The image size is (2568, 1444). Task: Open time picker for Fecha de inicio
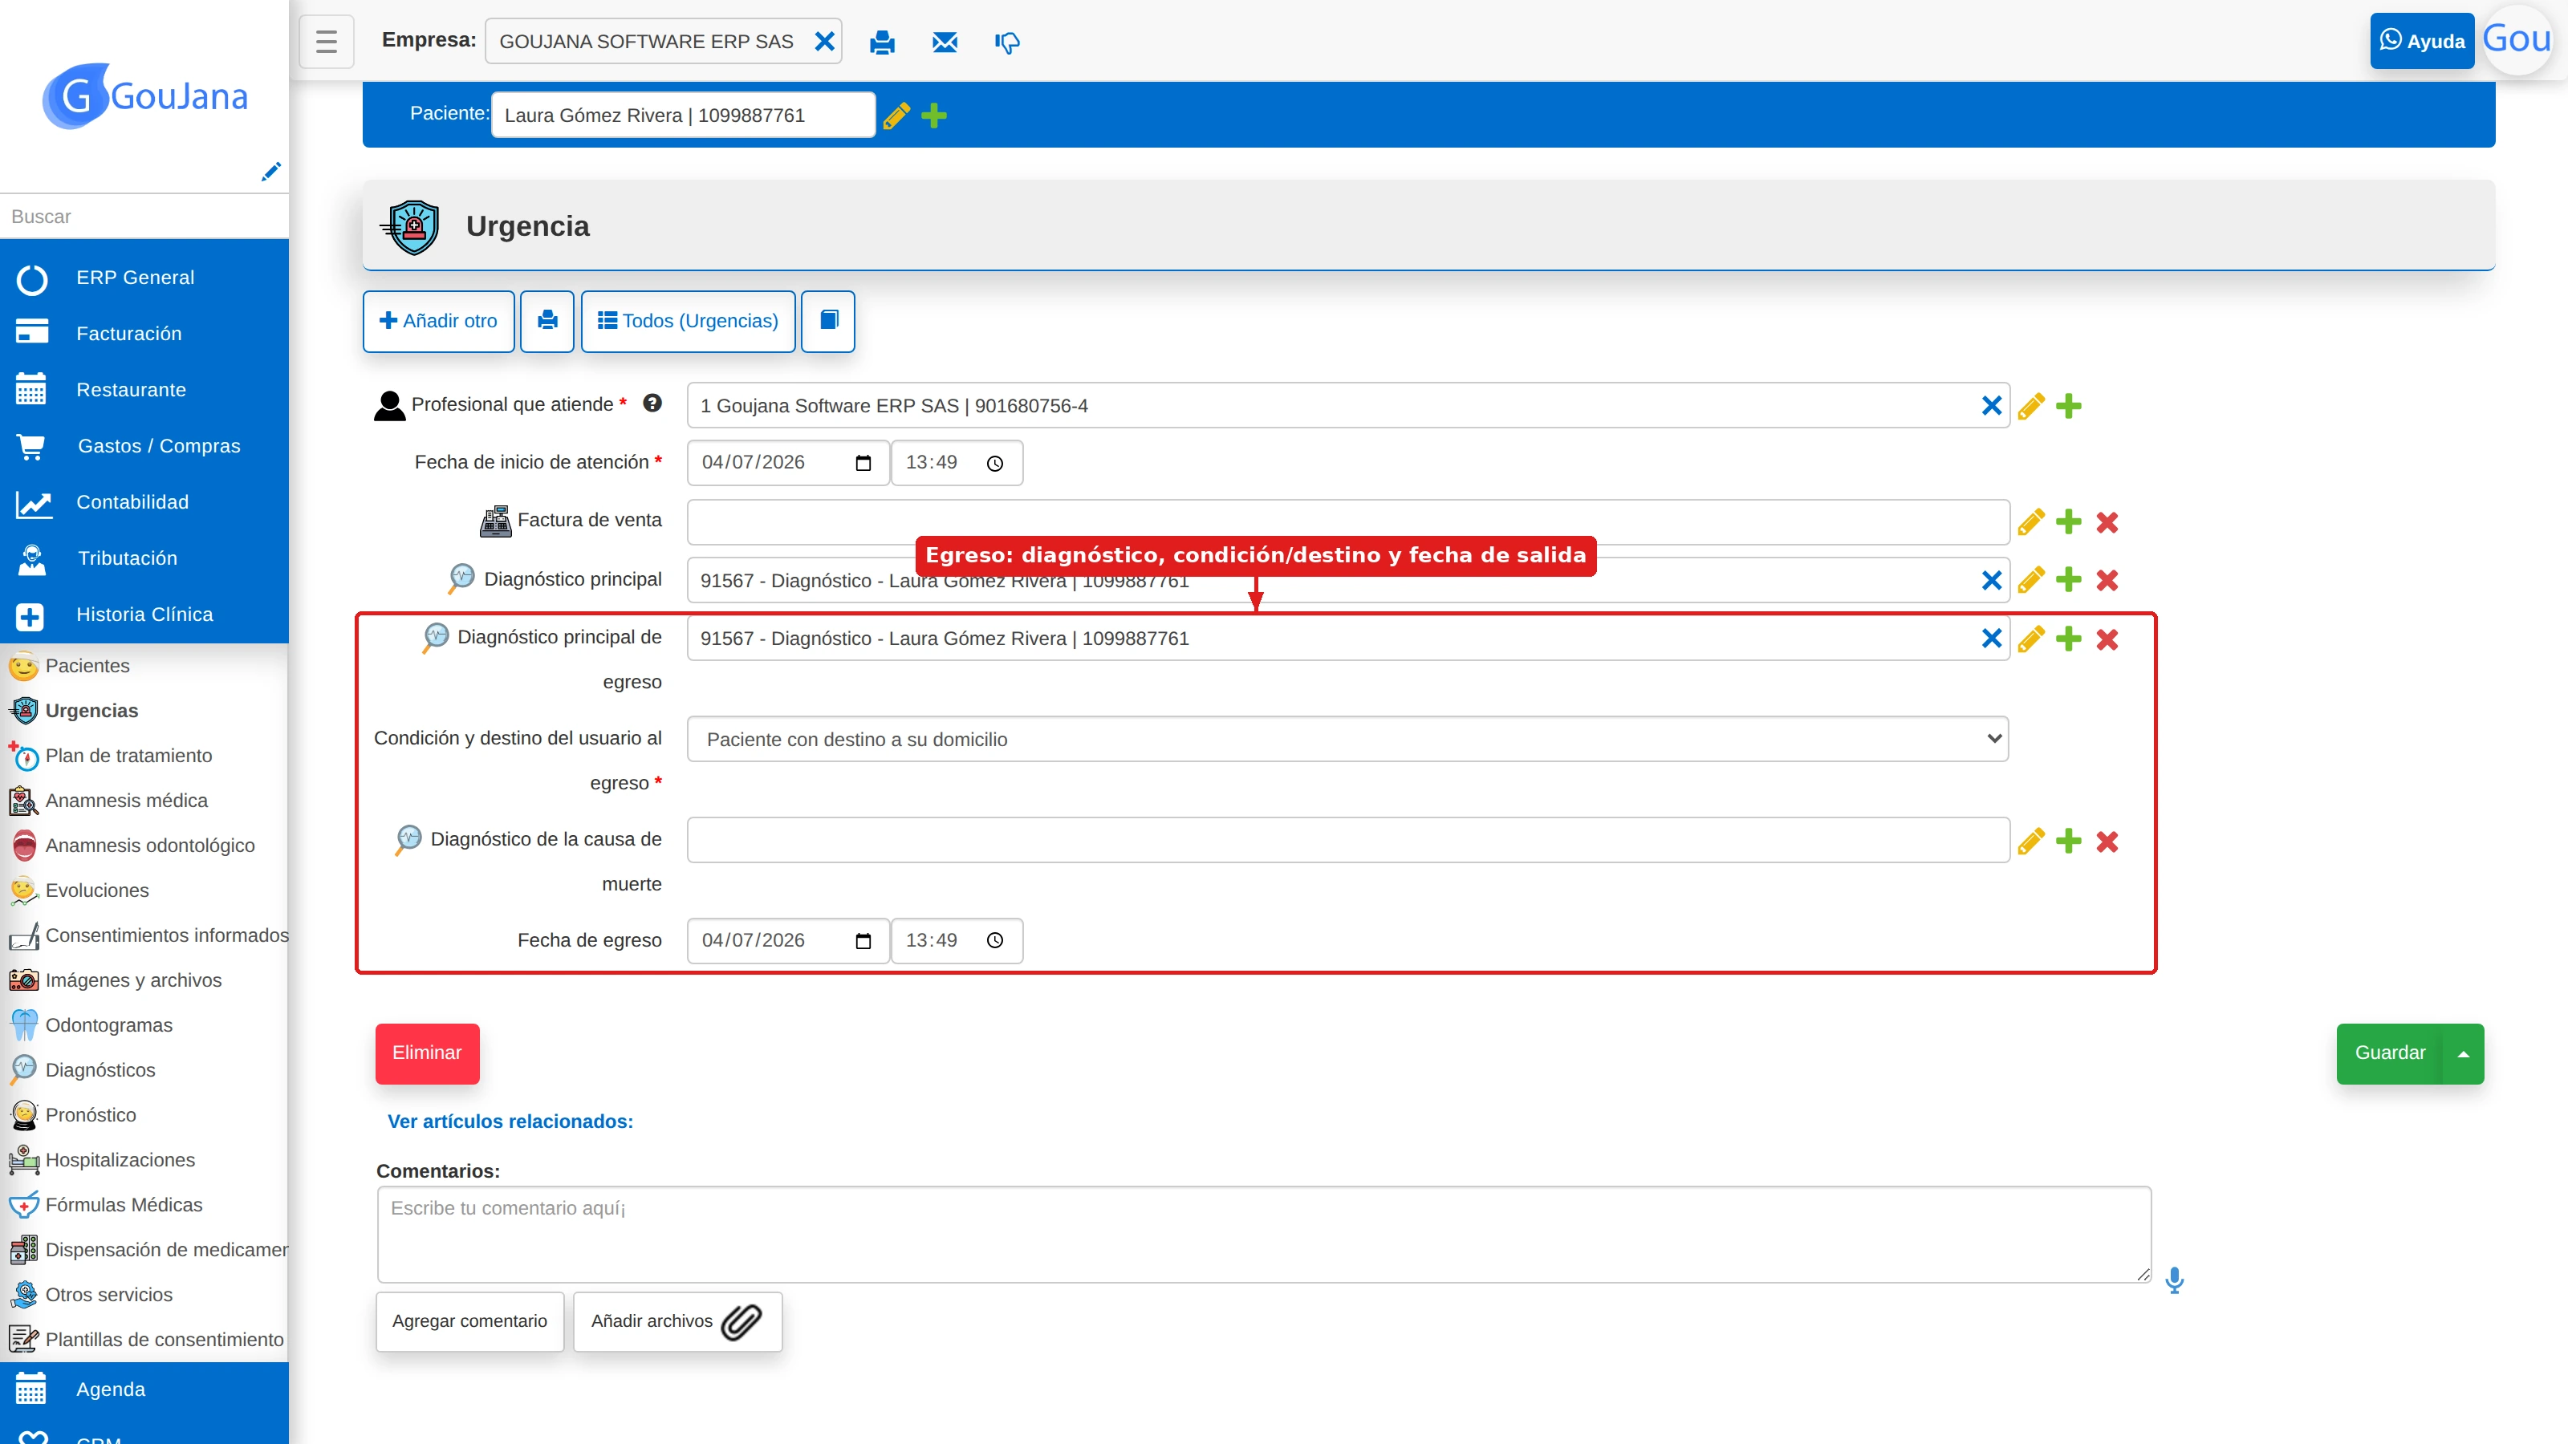pos(994,462)
